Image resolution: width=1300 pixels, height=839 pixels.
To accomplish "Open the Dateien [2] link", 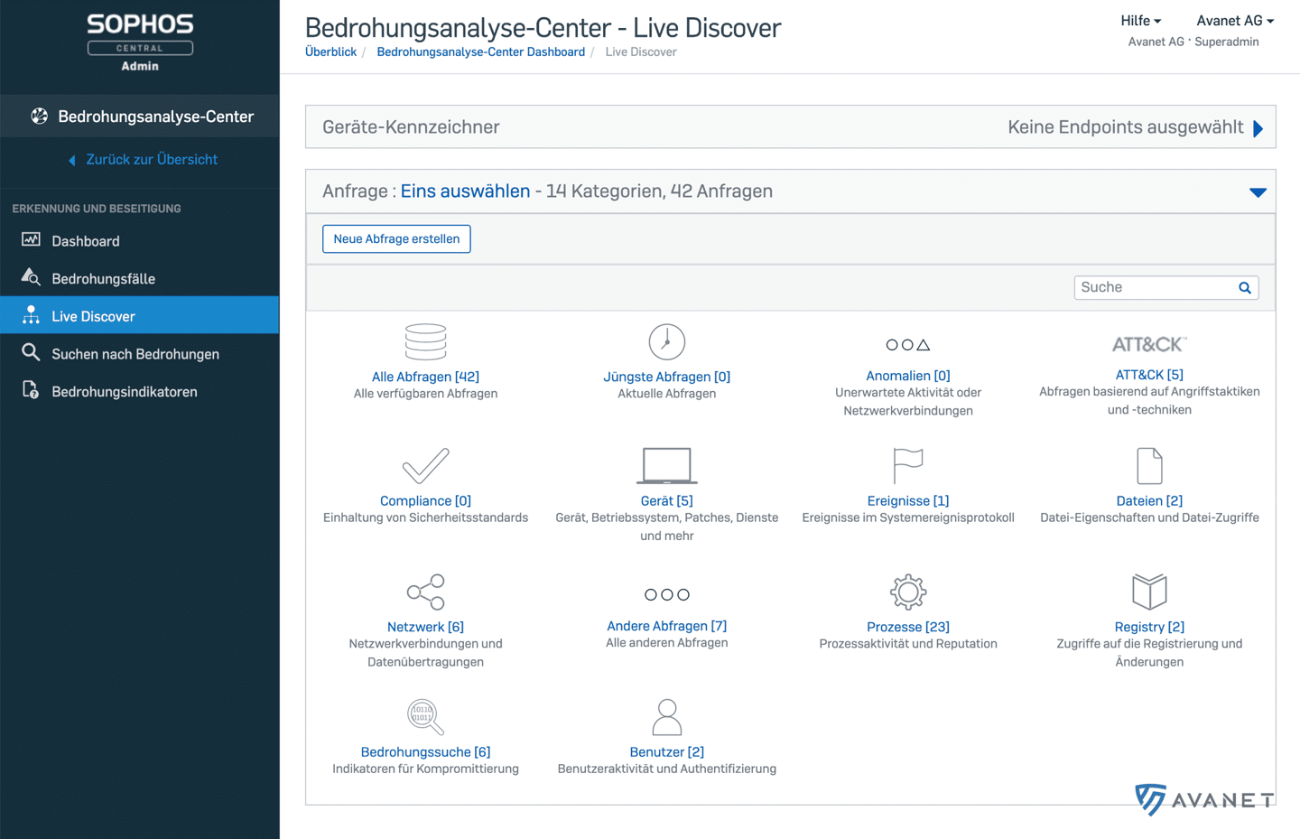I will pyautogui.click(x=1149, y=501).
